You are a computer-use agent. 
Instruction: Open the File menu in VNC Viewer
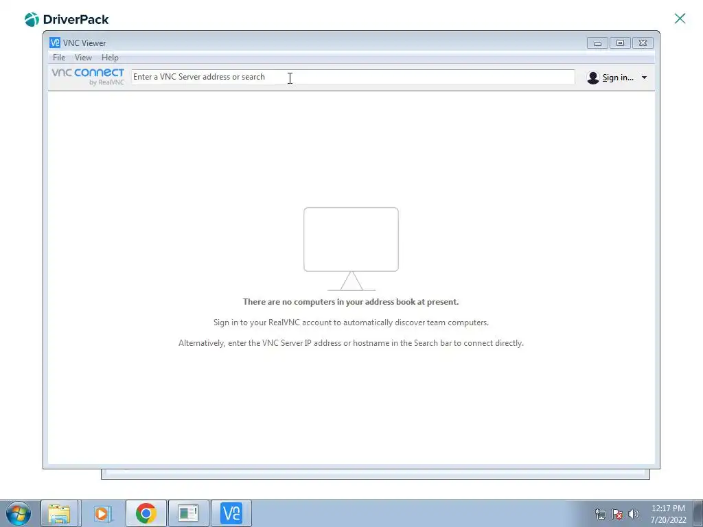click(59, 58)
